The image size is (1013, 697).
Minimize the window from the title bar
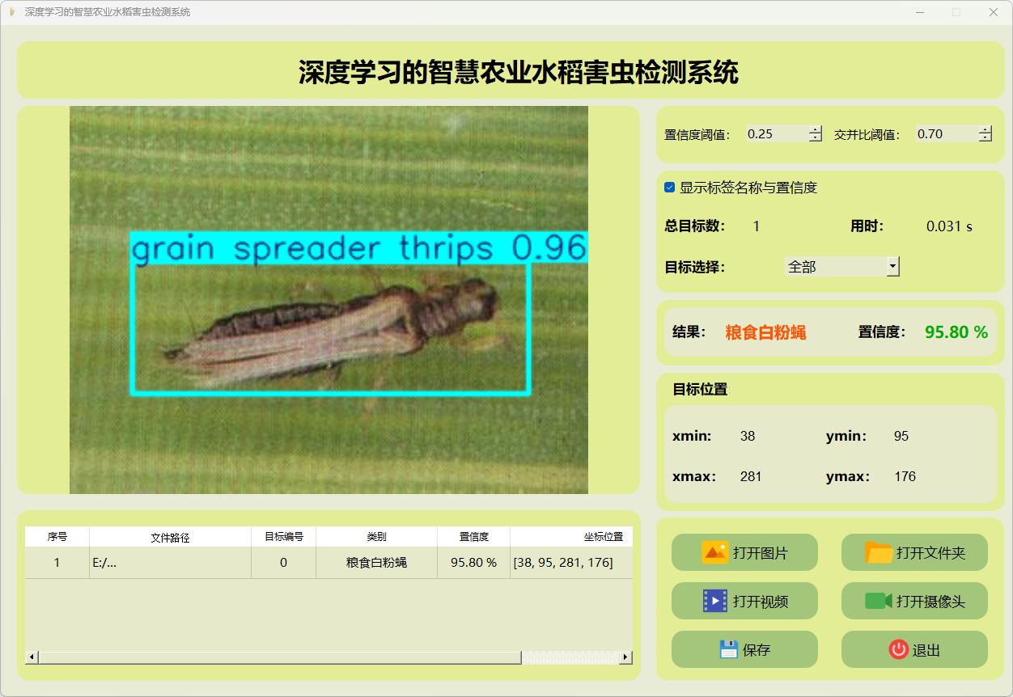pyautogui.click(x=920, y=12)
